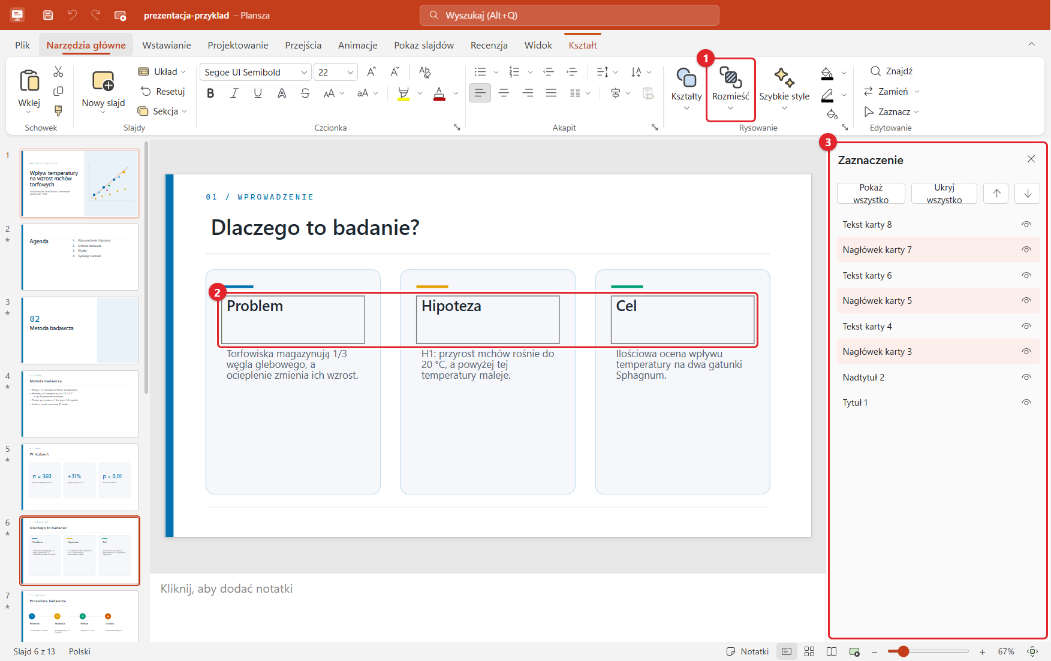
Task: Click the Ukryj wszystko button
Action: tap(944, 194)
